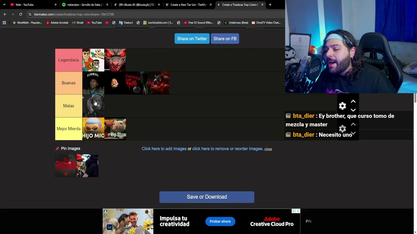417x234 pixels.
Task: Click the Save or Download button
Action: coord(207,197)
